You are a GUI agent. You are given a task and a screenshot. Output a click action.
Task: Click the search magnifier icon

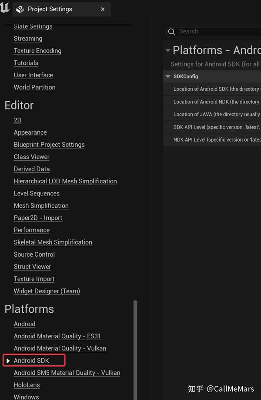click(x=172, y=32)
